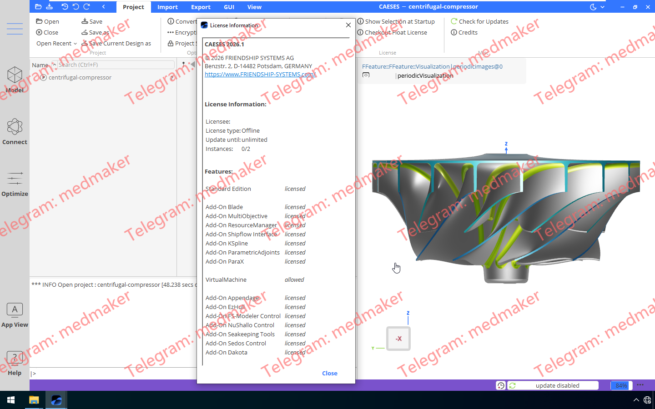Click the 84% progress bar
655x409 pixels.
[x=621, y=385]
